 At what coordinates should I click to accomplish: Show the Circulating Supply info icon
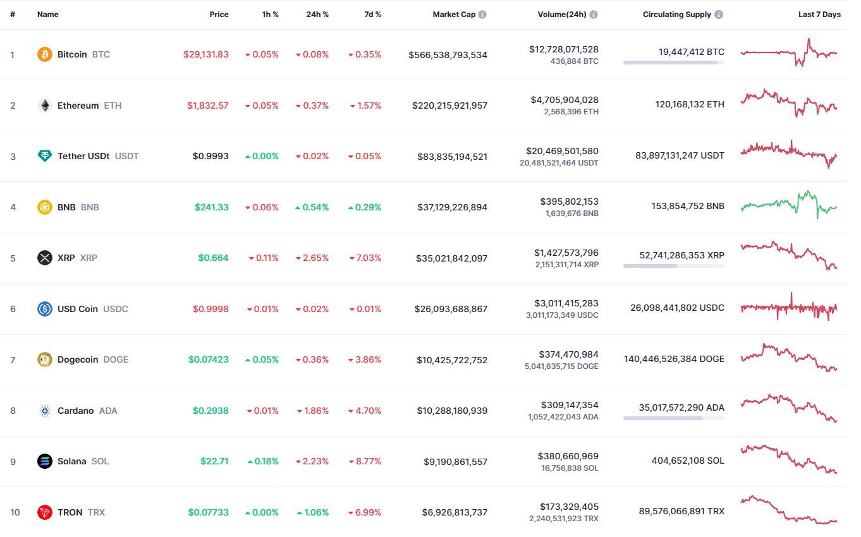click(x=719, y=15)
